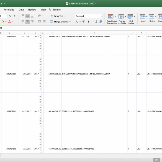The height and width of the screenshot is (162, 162).
Task: Apply comma style
Action: (x=88, y=22)
